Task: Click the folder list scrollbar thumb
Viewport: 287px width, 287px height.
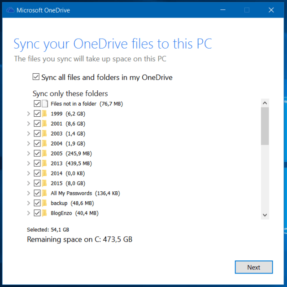Action: click(x=265, y=126)
